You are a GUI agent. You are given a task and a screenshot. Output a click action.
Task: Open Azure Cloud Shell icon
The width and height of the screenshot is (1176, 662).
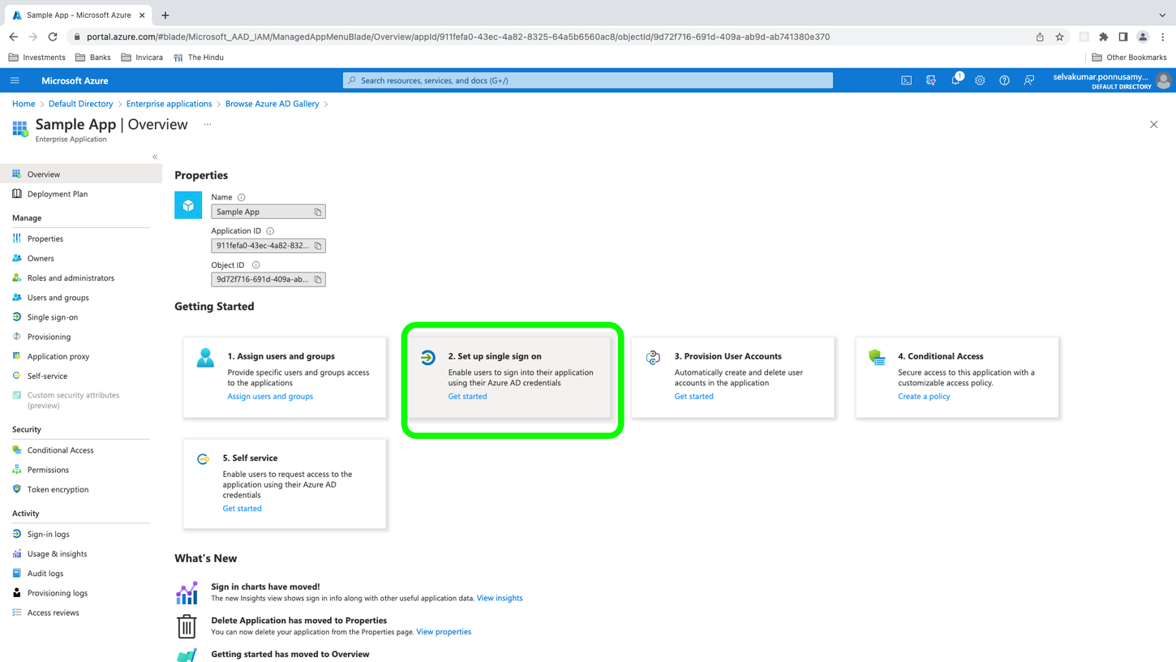coord(906,80)
